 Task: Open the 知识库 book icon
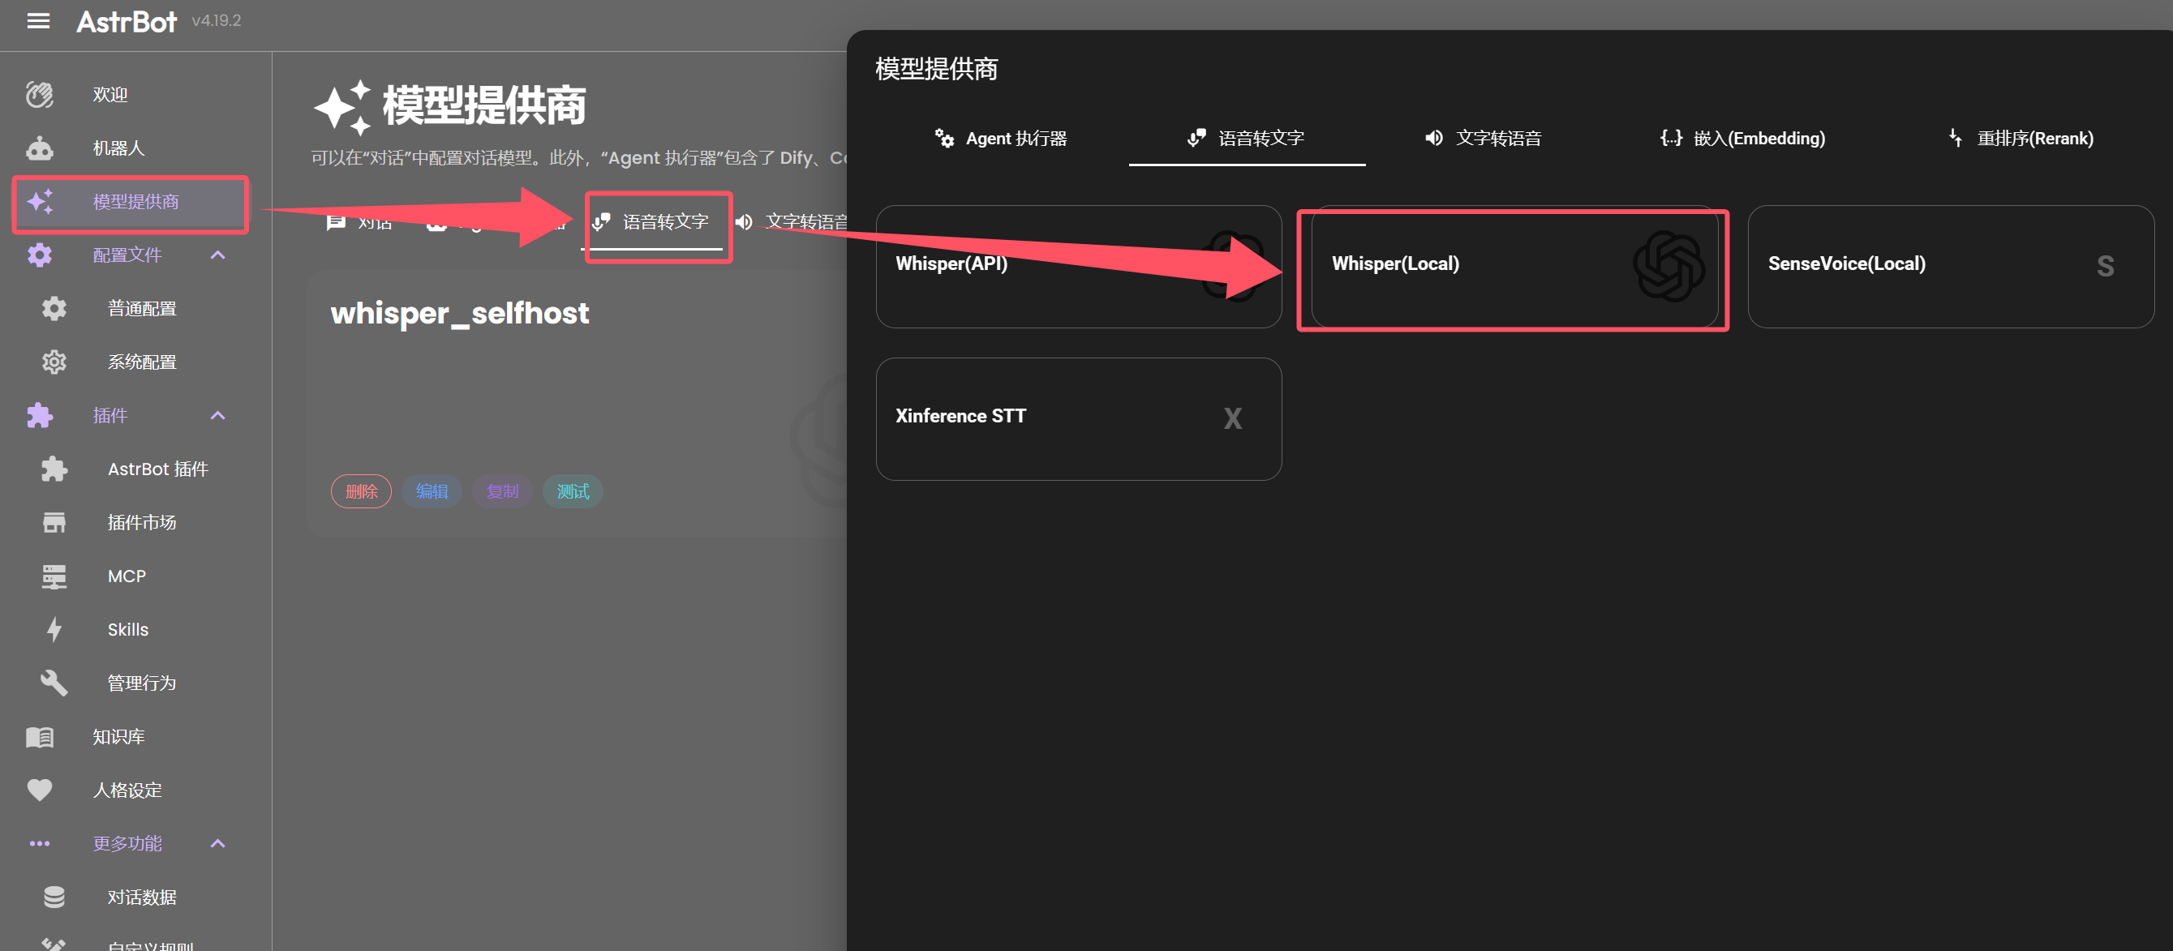coord(40,737)
